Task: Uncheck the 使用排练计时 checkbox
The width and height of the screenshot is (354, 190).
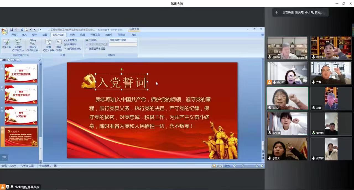Action: click(x=65, y=49)
